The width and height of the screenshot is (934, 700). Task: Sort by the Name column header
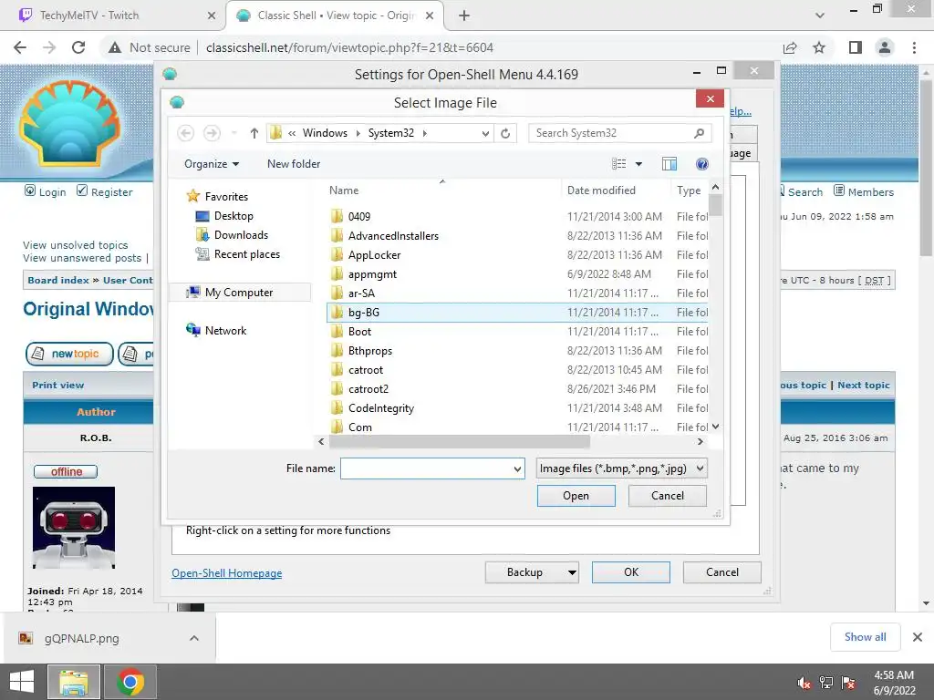(x=442, y=190)
